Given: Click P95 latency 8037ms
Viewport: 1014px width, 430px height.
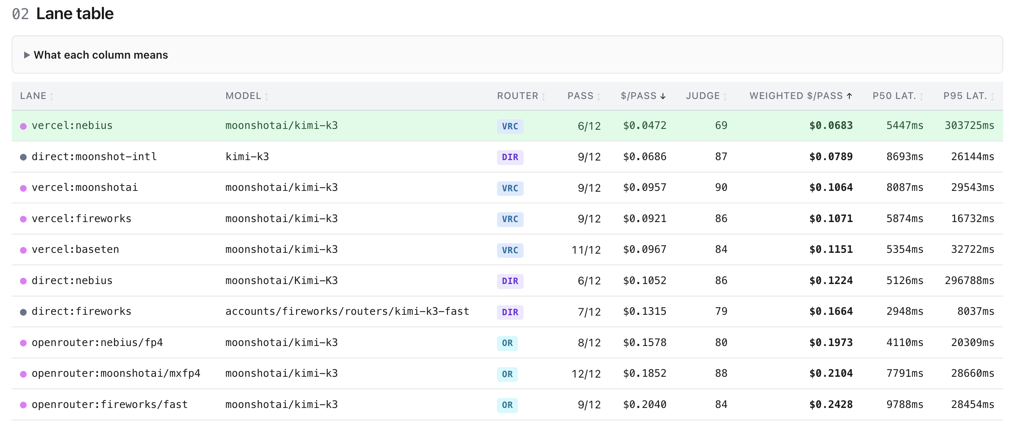Looking at the screenshot, I should (976, 311).
